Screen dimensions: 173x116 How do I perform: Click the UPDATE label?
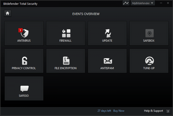tap(107, 41)
